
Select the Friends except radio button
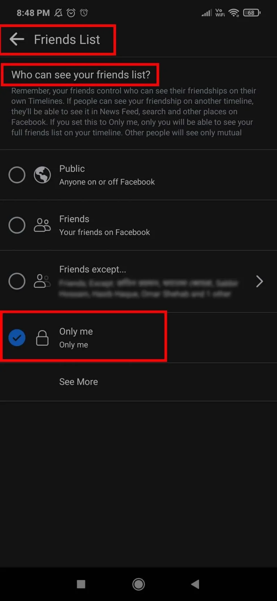click(17, 281)
